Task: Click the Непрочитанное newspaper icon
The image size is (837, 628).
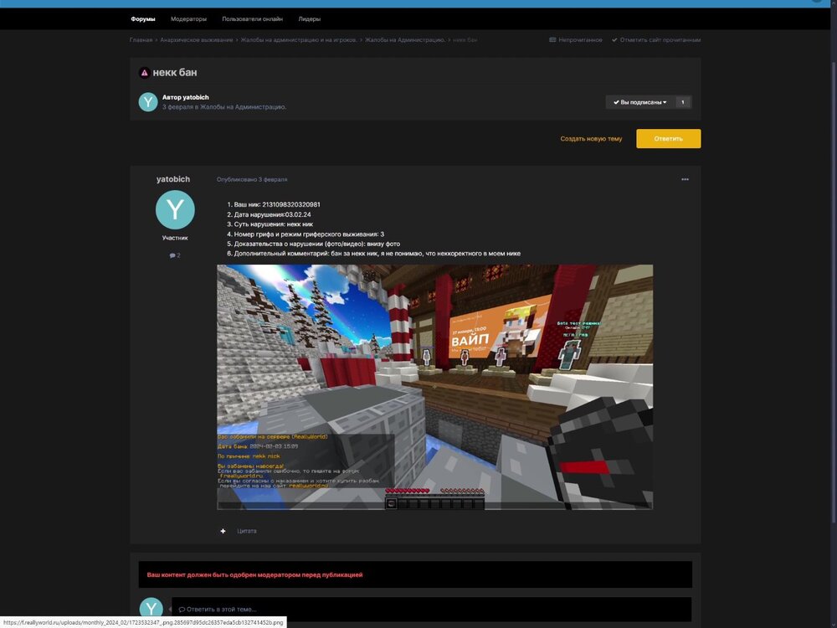Action: coord(552,40)
